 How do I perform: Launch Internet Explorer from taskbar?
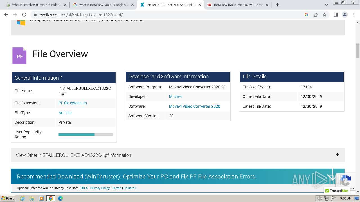click(x=22, y=198)
